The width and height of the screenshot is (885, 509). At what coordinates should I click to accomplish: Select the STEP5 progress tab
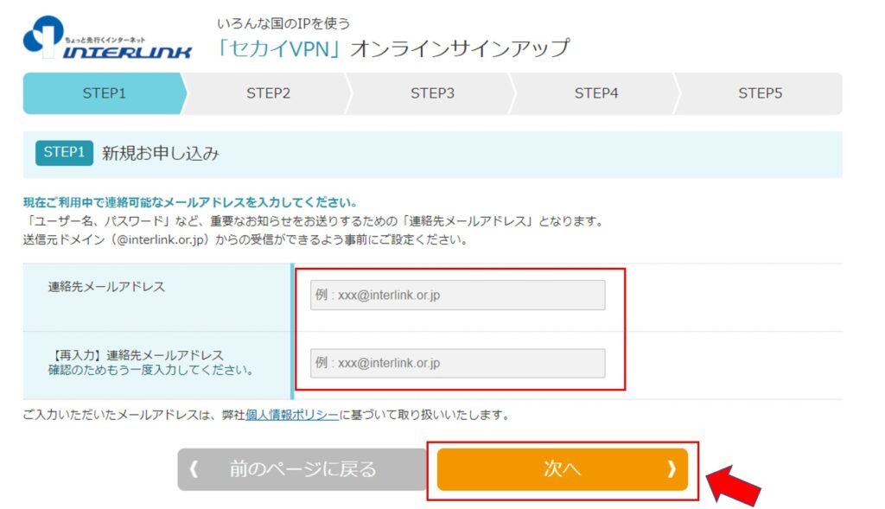coord(760,93)
